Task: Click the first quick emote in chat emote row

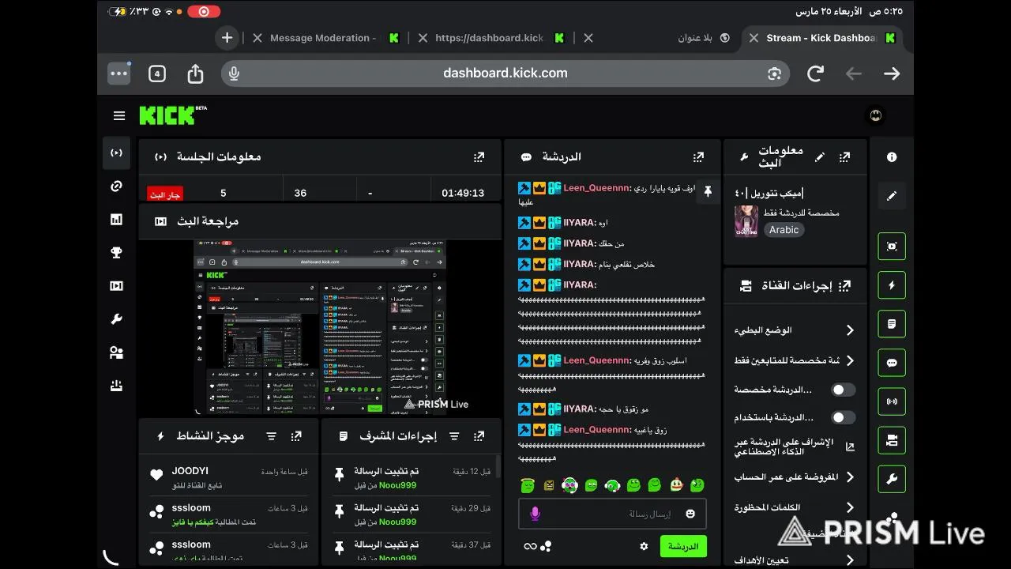Action: 528,485
